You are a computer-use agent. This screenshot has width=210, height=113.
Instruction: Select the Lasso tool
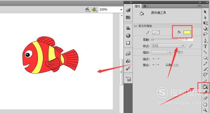tap(205, 34)
